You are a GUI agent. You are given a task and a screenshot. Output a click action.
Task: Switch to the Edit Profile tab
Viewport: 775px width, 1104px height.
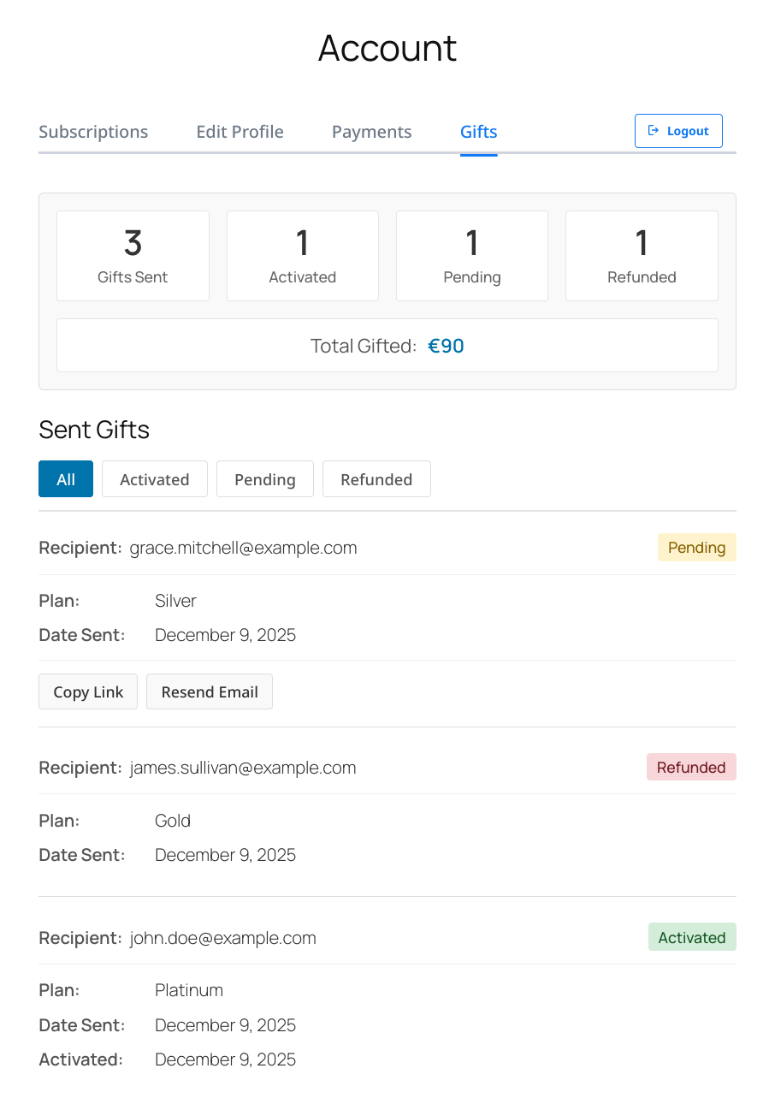tap(240, 132)
